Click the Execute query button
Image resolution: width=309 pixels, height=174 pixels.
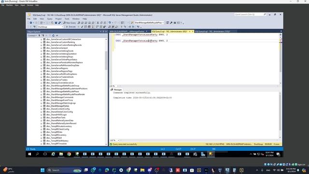(71, 27)
